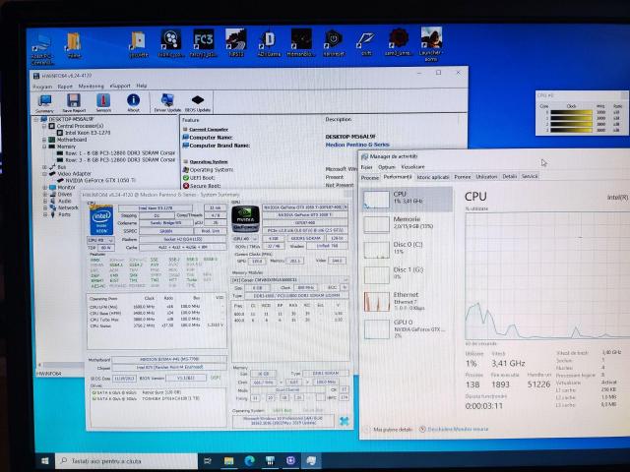This screenshot has height=472, width=630.
Task: Switch to the Procese tab
Action: tap(370, 177)
